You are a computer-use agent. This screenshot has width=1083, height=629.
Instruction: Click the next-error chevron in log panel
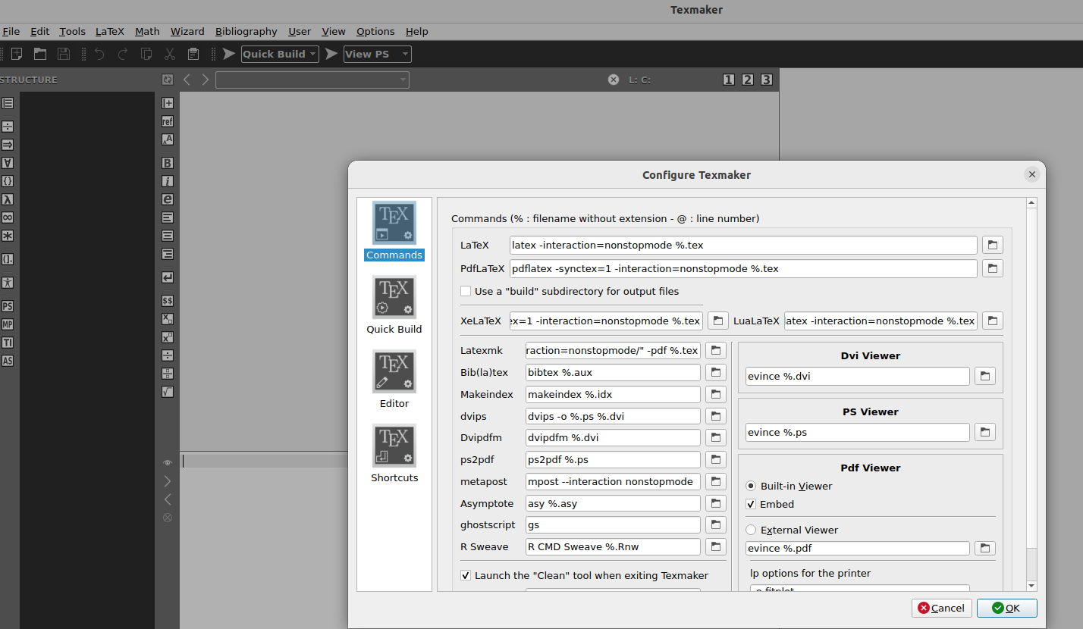168,481
